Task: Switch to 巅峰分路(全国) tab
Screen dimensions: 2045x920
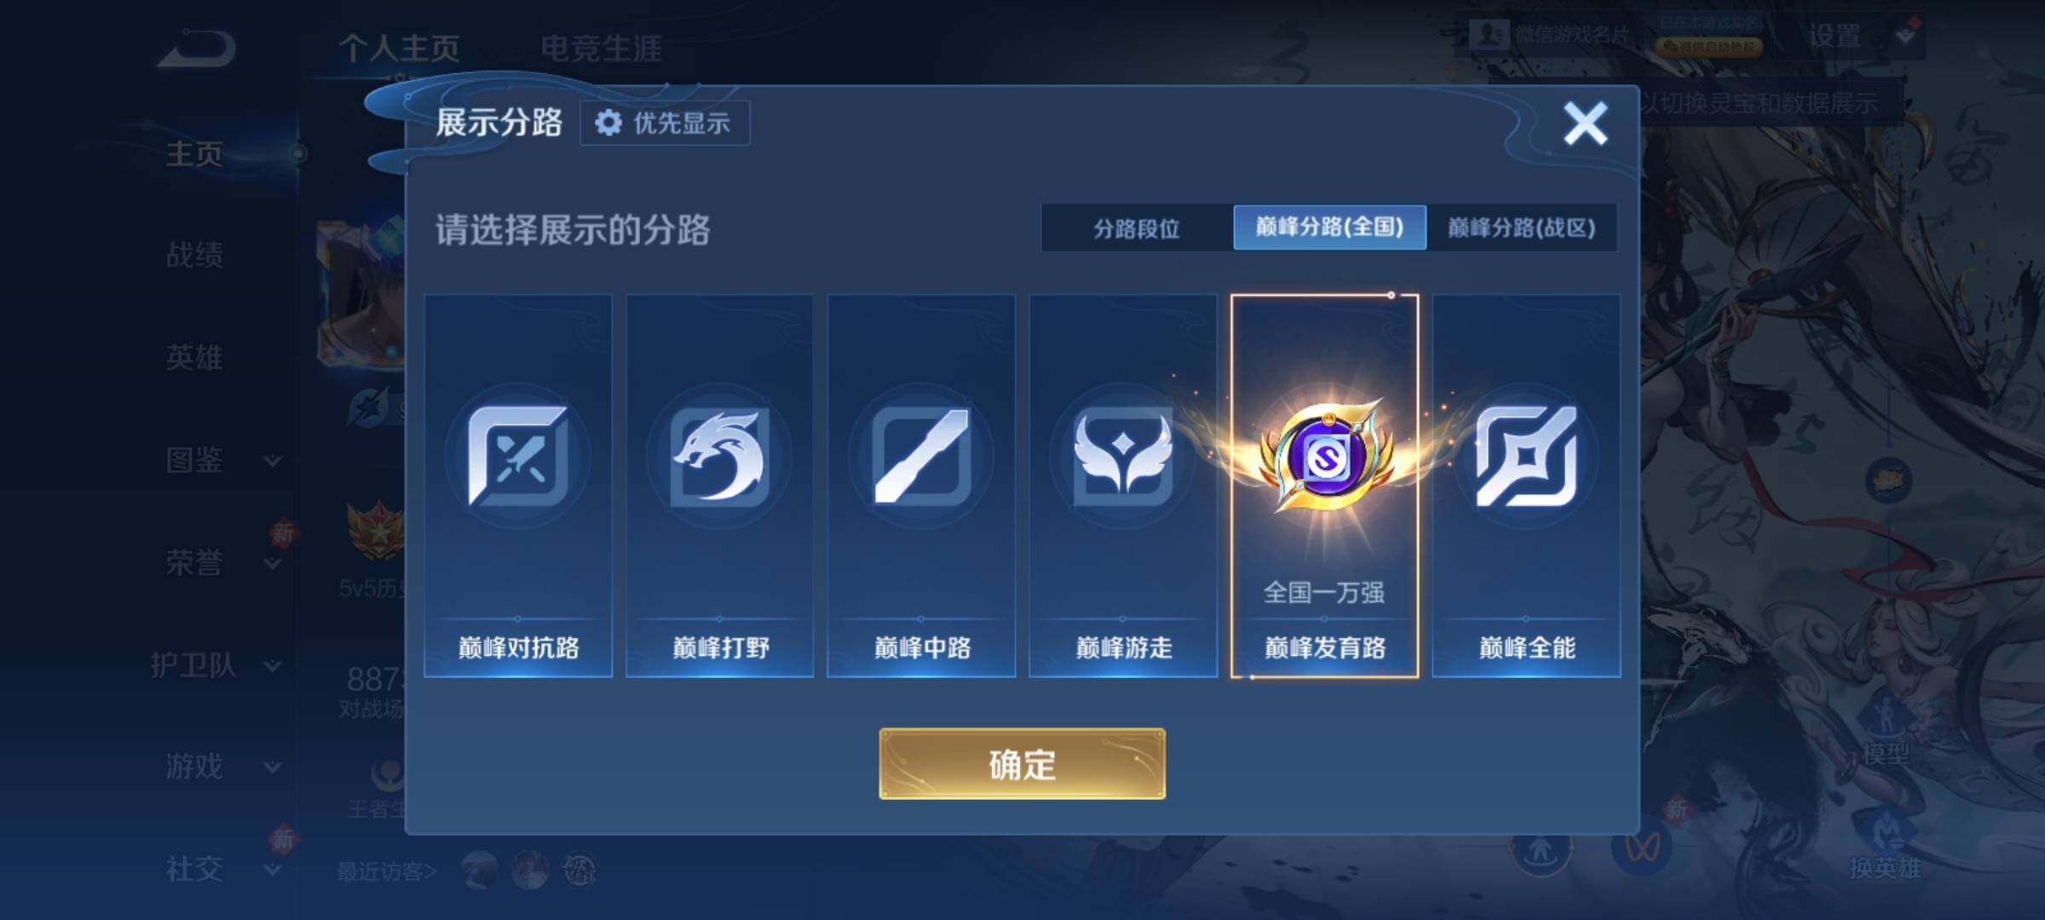Action: 1329,227
